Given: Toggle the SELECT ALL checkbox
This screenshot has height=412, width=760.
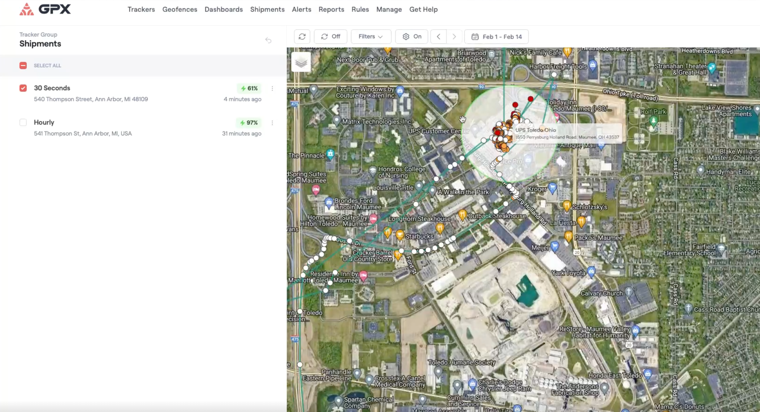Looking at the screenshot, I should (x=23, y=65).
